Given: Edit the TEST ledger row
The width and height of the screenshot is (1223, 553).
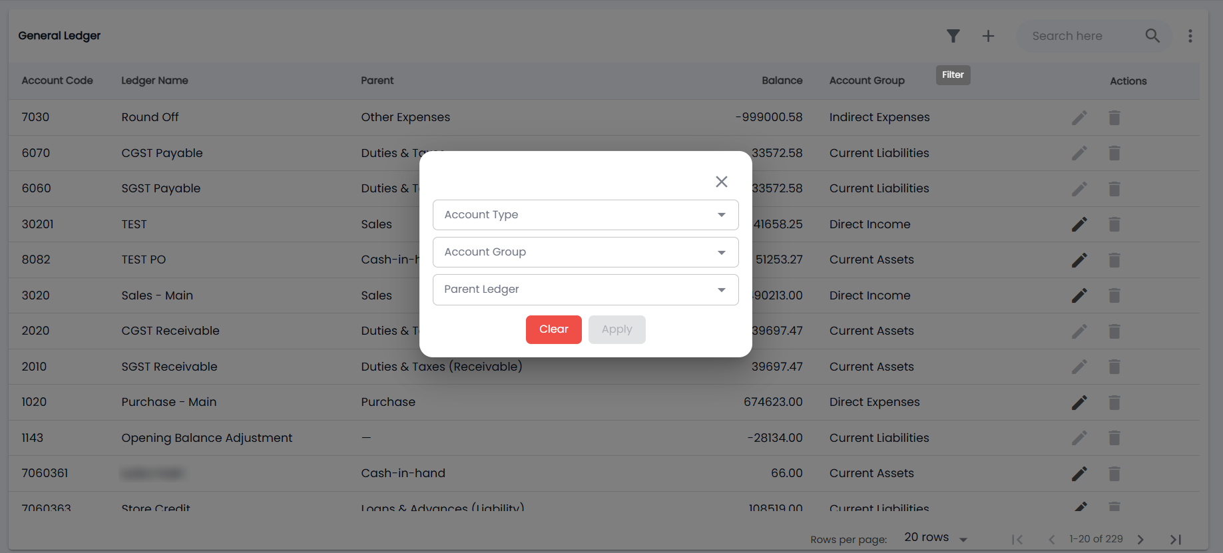Looking at the screenshot, I should coord(1079,224).
